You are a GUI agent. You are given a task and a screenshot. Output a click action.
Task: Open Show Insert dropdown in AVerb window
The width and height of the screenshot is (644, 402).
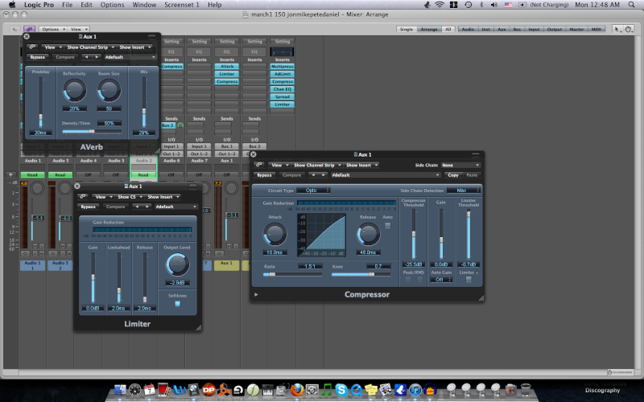(134, 47)
